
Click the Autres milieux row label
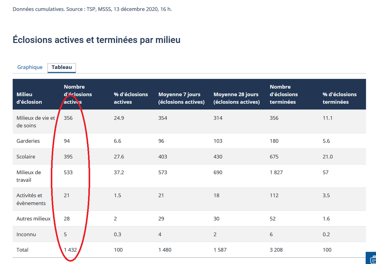(33, 219)
